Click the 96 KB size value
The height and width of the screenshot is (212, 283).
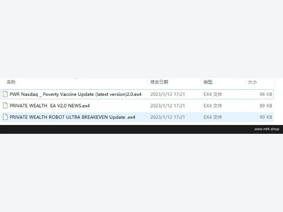266,94
